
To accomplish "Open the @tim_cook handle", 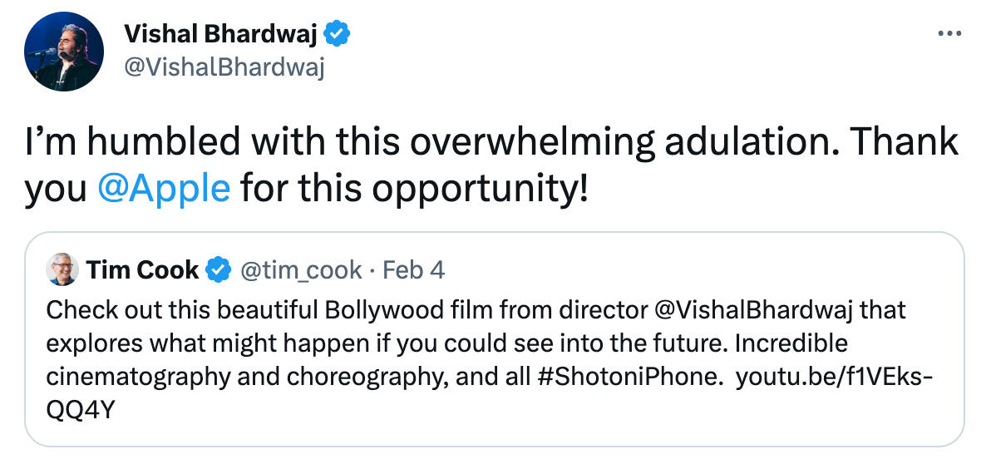I will coord(300,270).
